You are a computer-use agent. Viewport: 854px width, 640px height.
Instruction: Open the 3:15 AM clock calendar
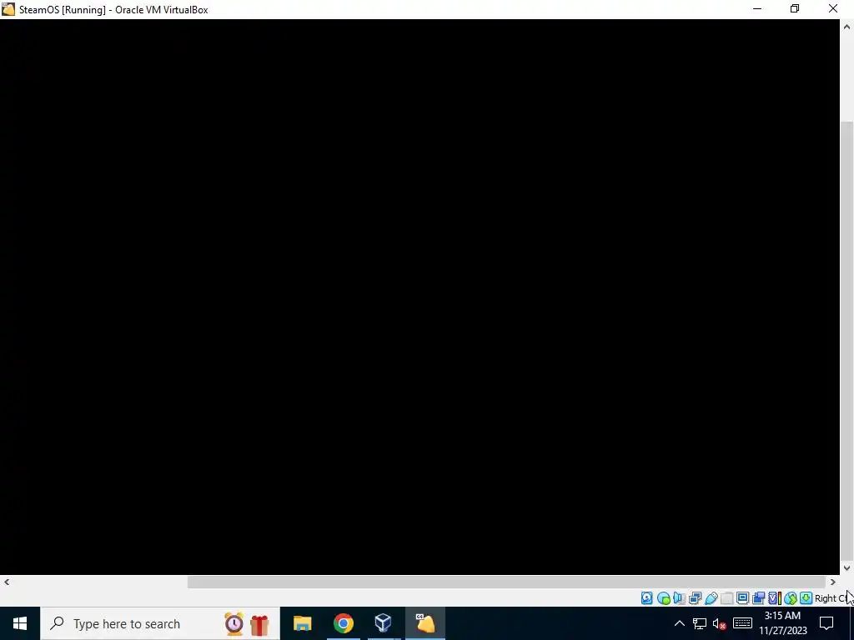point(782,623)
